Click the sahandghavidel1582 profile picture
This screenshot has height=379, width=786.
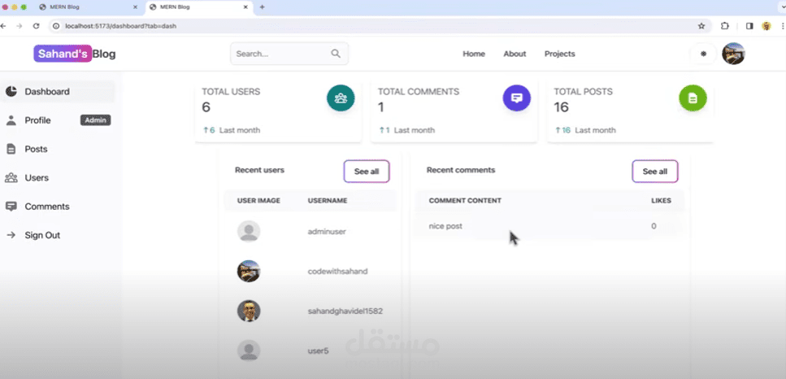(249, 311)
